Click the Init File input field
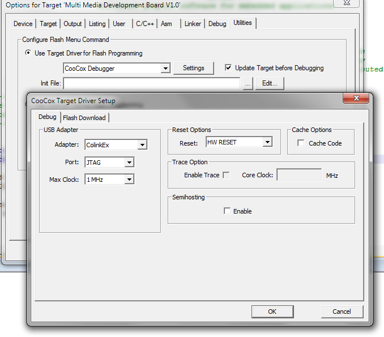The height and width of the screenshot is (337, 384). (152, 83)
